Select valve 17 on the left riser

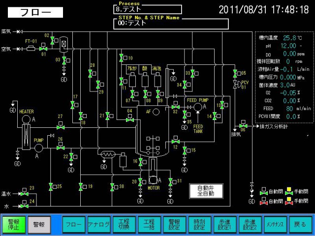[74, 105]
